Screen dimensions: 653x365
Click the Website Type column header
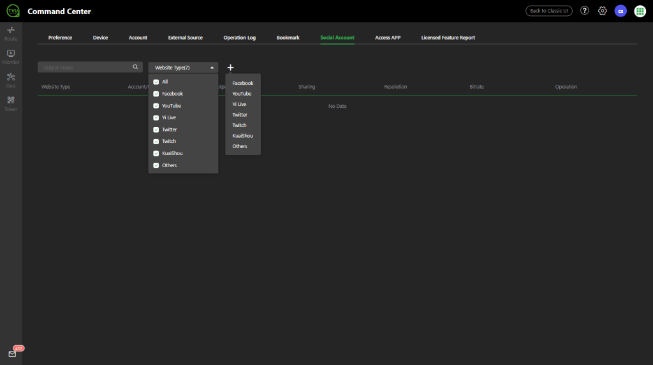pos(56,87)
